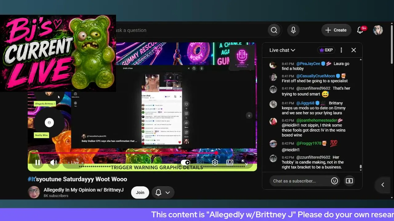394x221 pixels.
Task: Click the avatar next to @PeaJayCee's message
Action: tap(273, 65)
